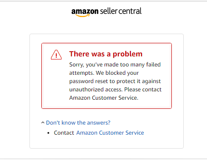Click the There was a problem heading
The height and width of the screenshot is (160, 207).
(106, 54)
